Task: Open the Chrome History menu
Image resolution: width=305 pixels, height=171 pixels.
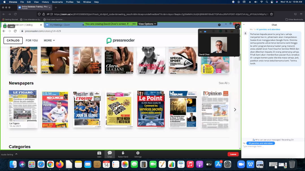Action: click(45, 2)
